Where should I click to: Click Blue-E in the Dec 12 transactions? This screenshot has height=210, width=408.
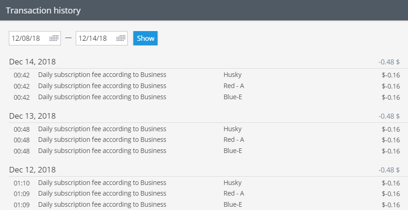(x=233, y=204)
